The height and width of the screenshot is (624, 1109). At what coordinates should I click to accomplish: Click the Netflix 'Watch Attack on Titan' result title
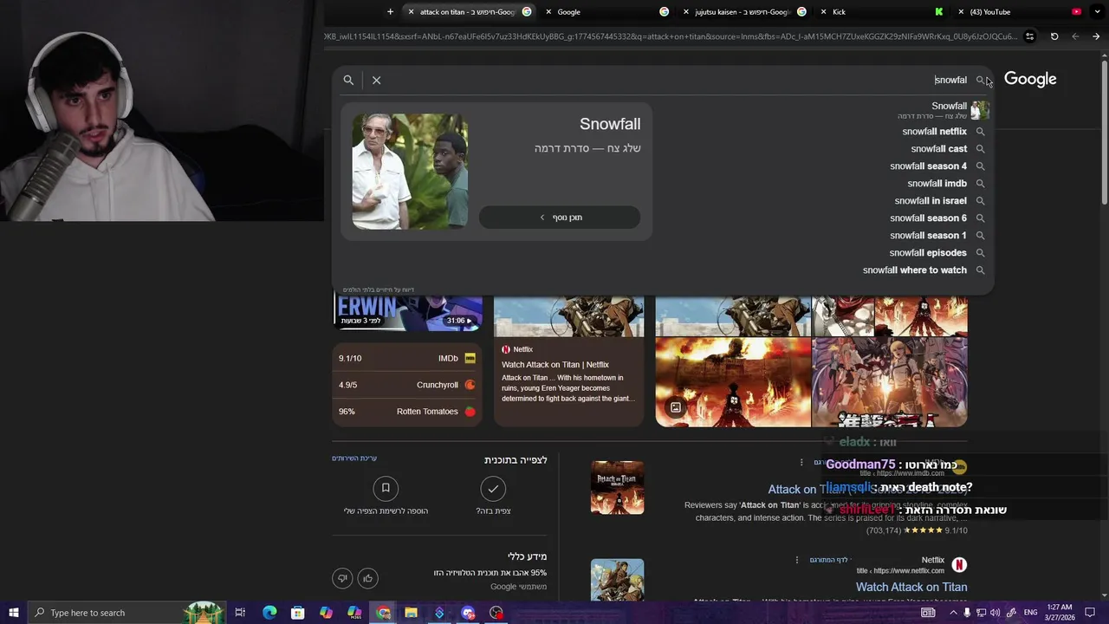pyautogui.click(x=911, y=587)
